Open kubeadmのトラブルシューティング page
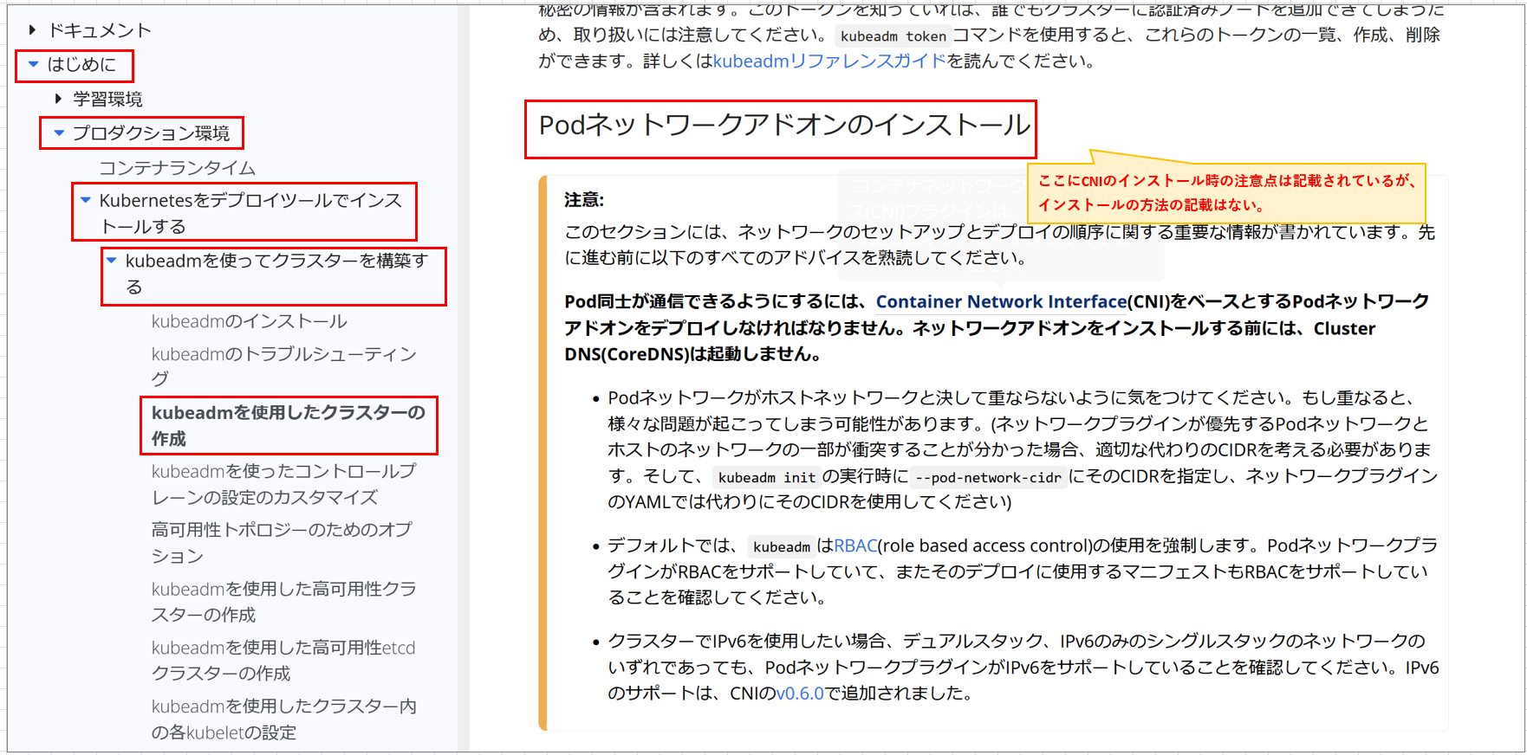1527x755 pixels. 284,365
